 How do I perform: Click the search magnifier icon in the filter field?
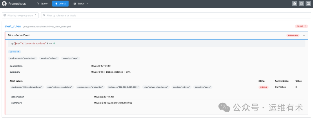44,15
